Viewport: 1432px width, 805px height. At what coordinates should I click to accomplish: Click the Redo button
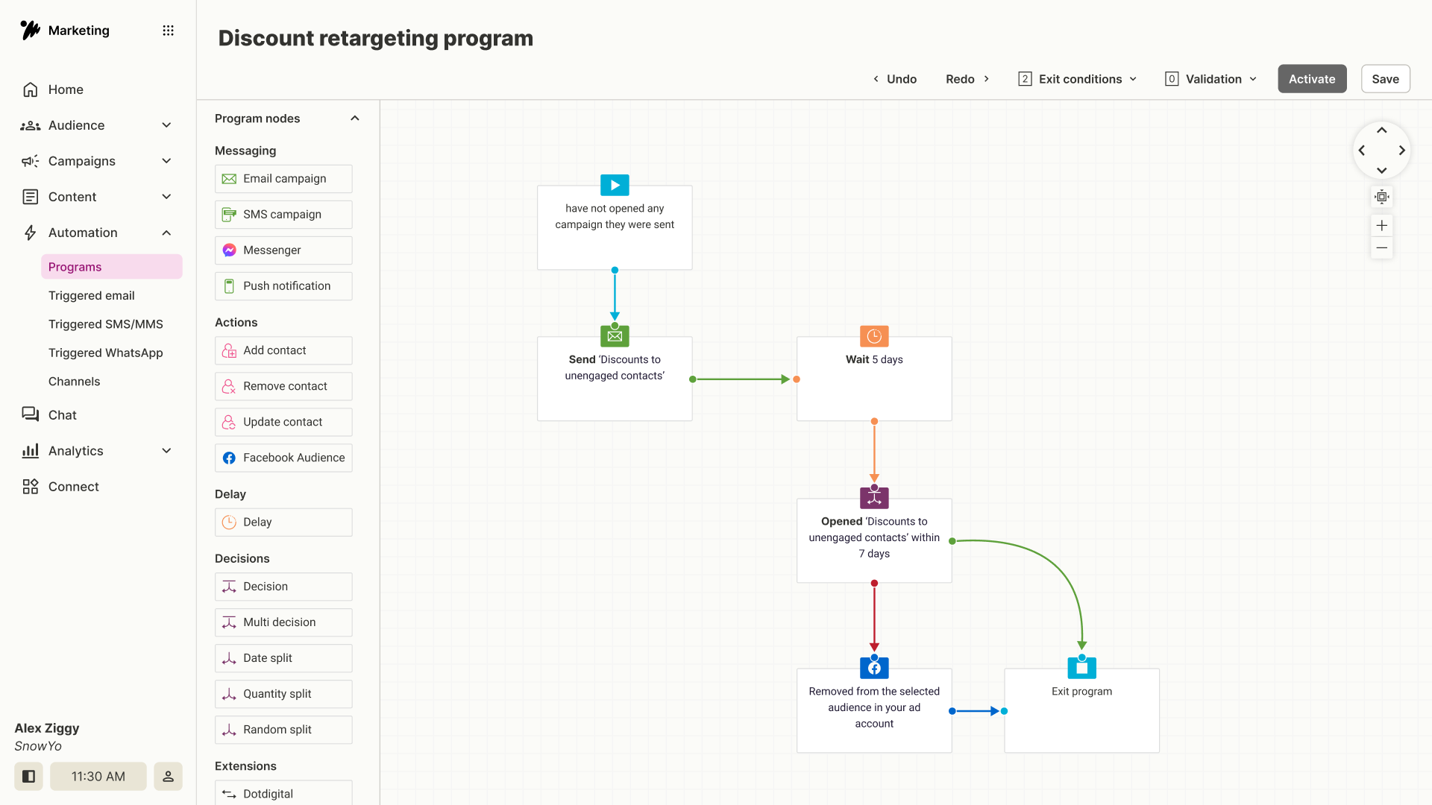967,79
